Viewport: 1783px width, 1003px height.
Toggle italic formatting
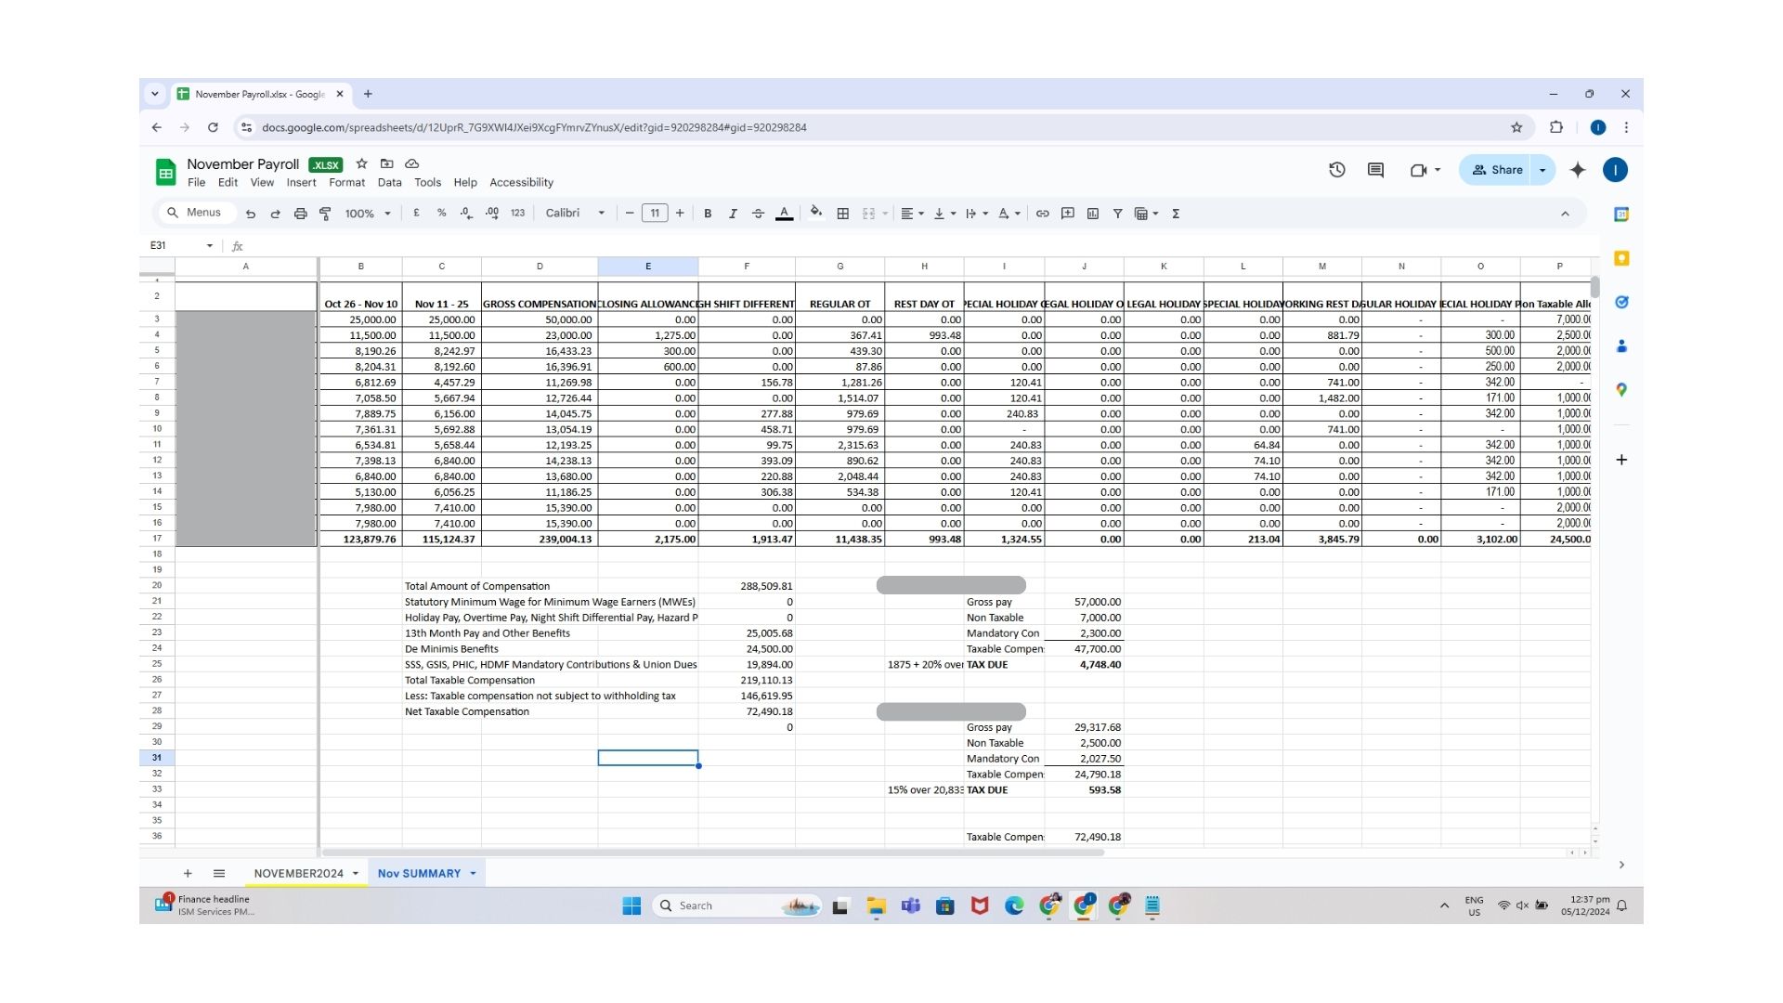[733, 214]
